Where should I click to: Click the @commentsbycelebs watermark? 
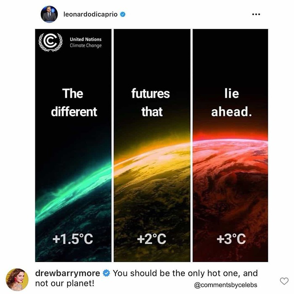click(x=226, y=285)
